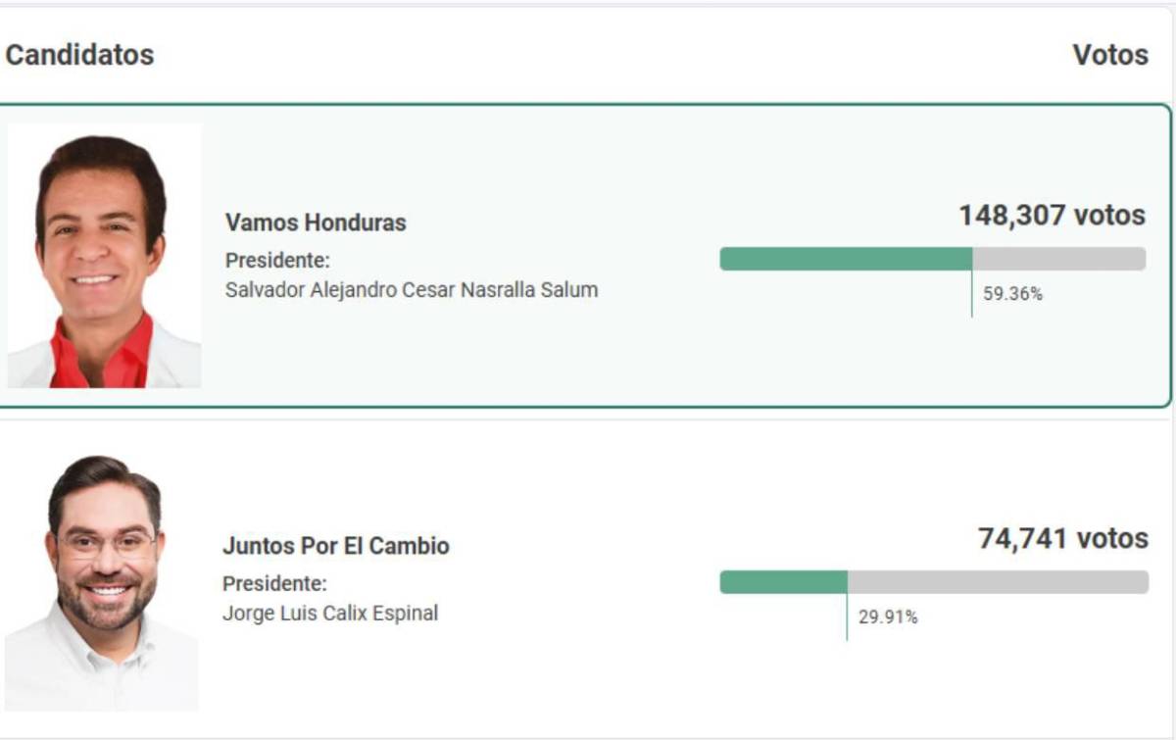Click the 74,741 votos total
The image size is (1176, 740).
click(1061, 538)
